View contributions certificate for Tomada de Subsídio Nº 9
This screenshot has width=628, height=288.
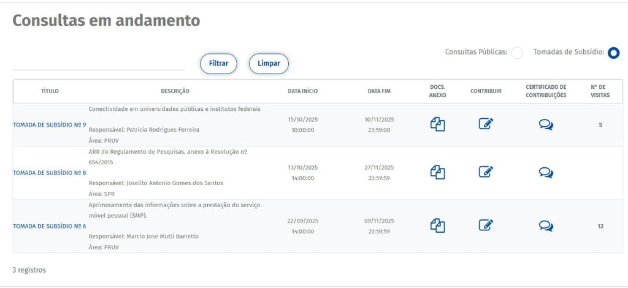point(546,125)
